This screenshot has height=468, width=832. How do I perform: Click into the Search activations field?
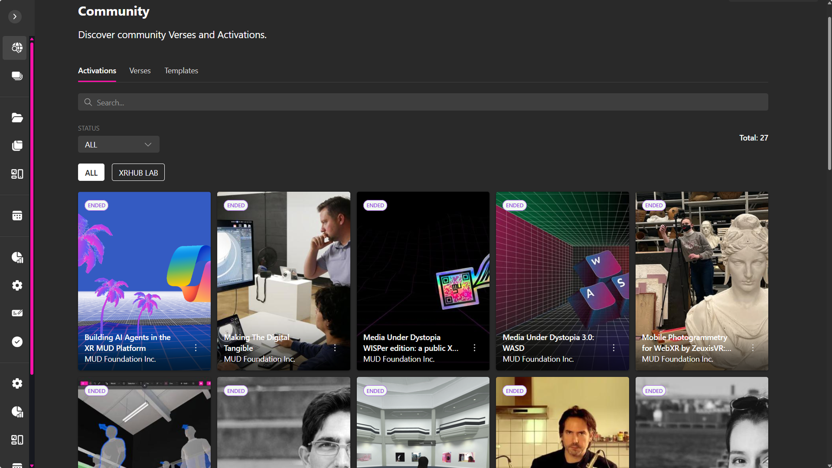click(429, 102)
